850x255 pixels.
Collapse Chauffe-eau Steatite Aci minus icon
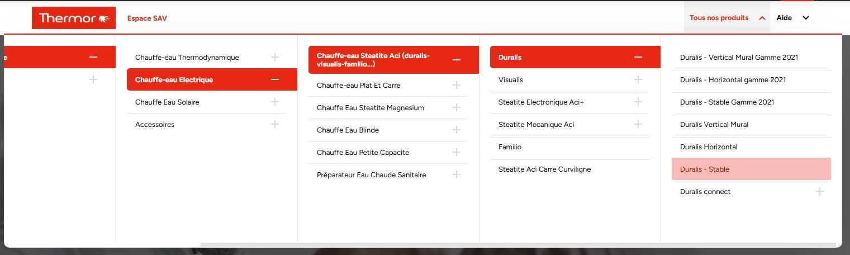pyautogui.click(x=457, y=59)
